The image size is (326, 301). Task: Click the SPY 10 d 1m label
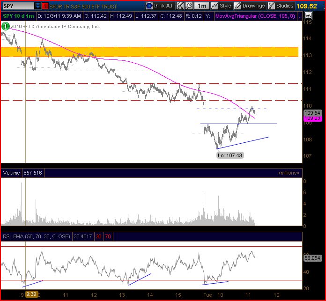pos(18,16)
